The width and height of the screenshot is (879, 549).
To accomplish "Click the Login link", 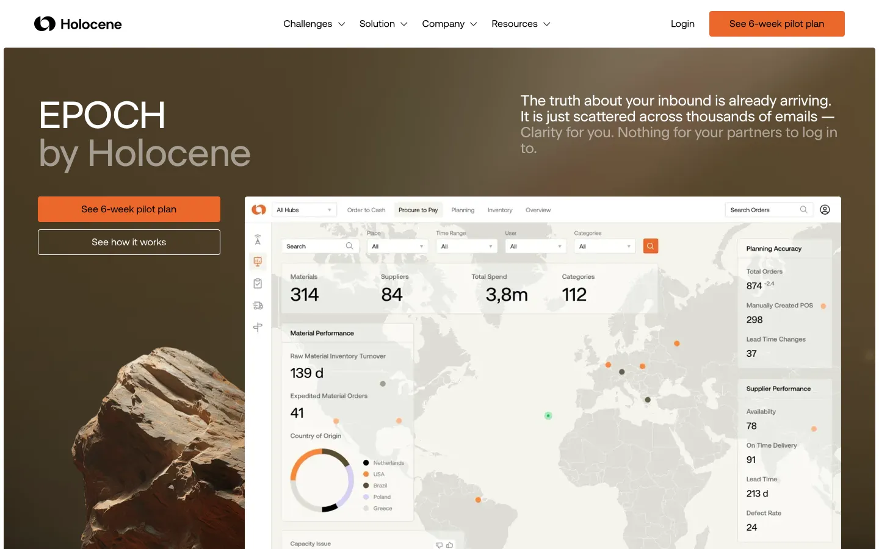I will tap(682, 24).
